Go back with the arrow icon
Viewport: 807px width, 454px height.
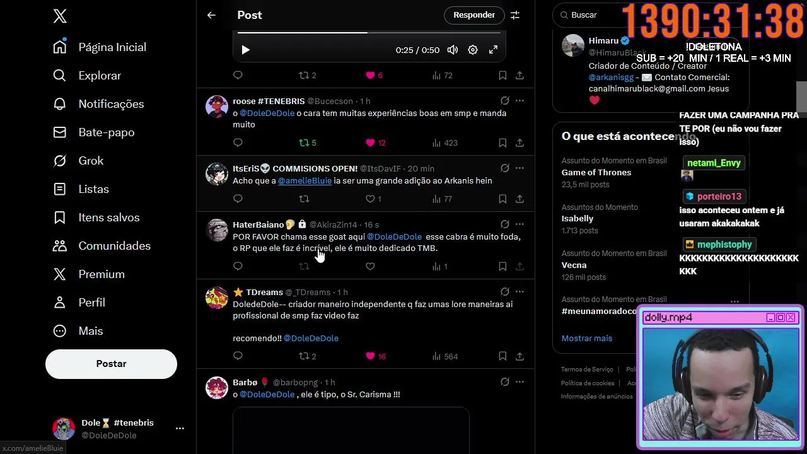[211, 15]
